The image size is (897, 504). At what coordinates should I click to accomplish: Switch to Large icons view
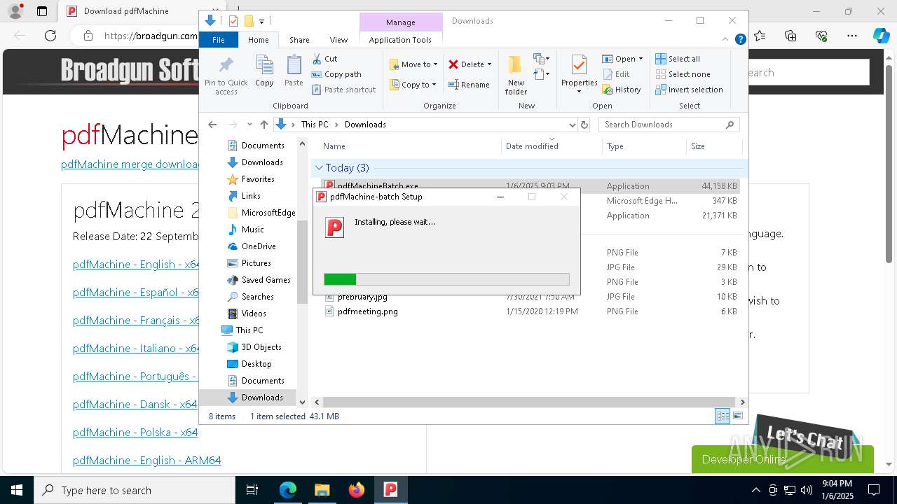click(x=737, y=416)
